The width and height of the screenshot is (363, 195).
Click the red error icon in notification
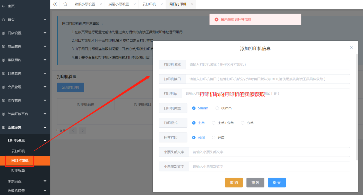[x=216, y=19]
